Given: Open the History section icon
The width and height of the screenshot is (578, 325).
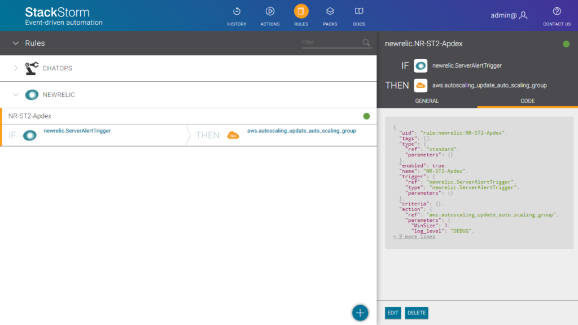Looking at the screenshot, I should point(237,11).
